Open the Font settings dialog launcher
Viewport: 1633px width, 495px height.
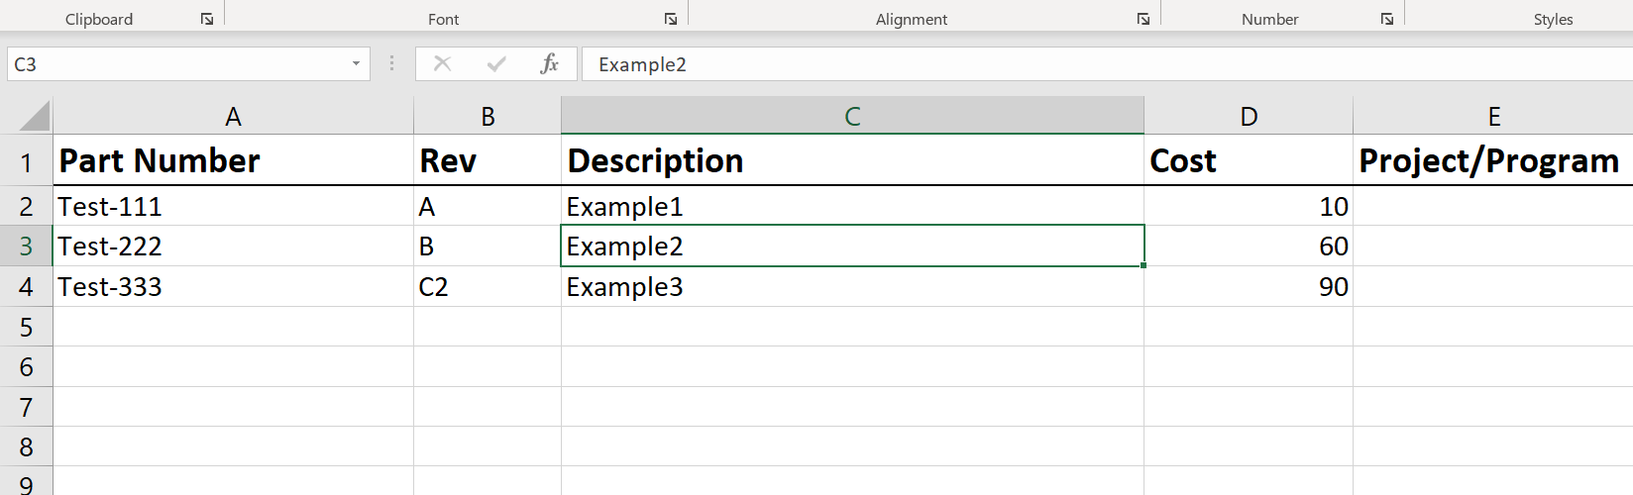671,19
